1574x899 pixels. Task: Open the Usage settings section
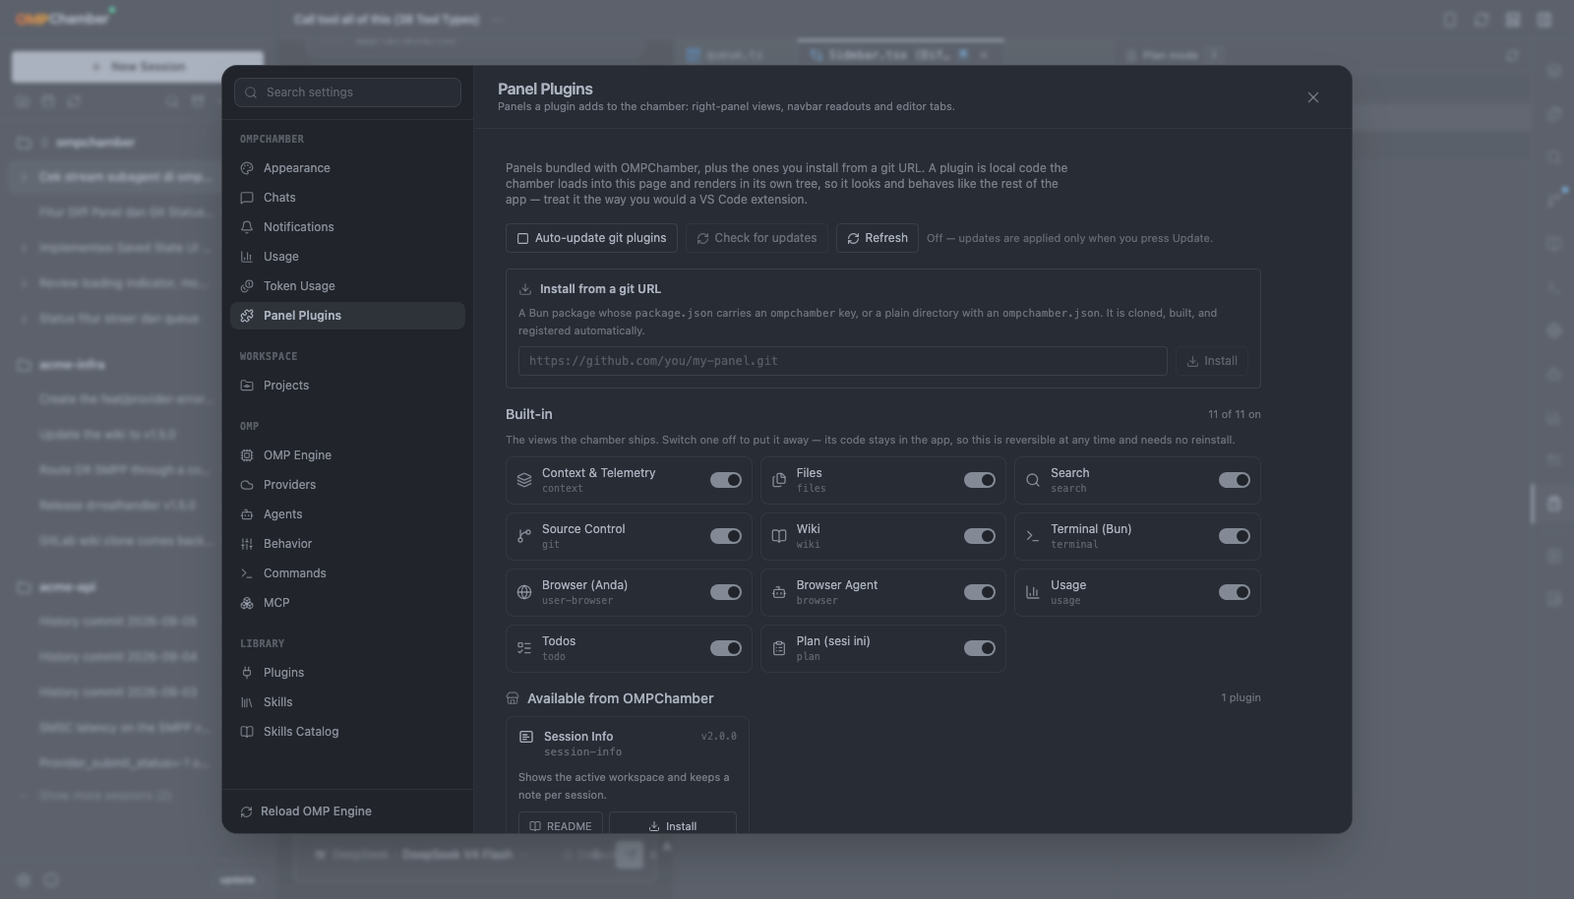pos(347,257)
